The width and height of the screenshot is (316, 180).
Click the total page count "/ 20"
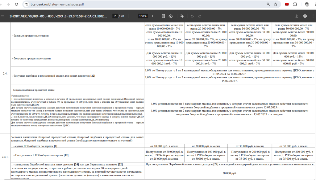[121, 16]
